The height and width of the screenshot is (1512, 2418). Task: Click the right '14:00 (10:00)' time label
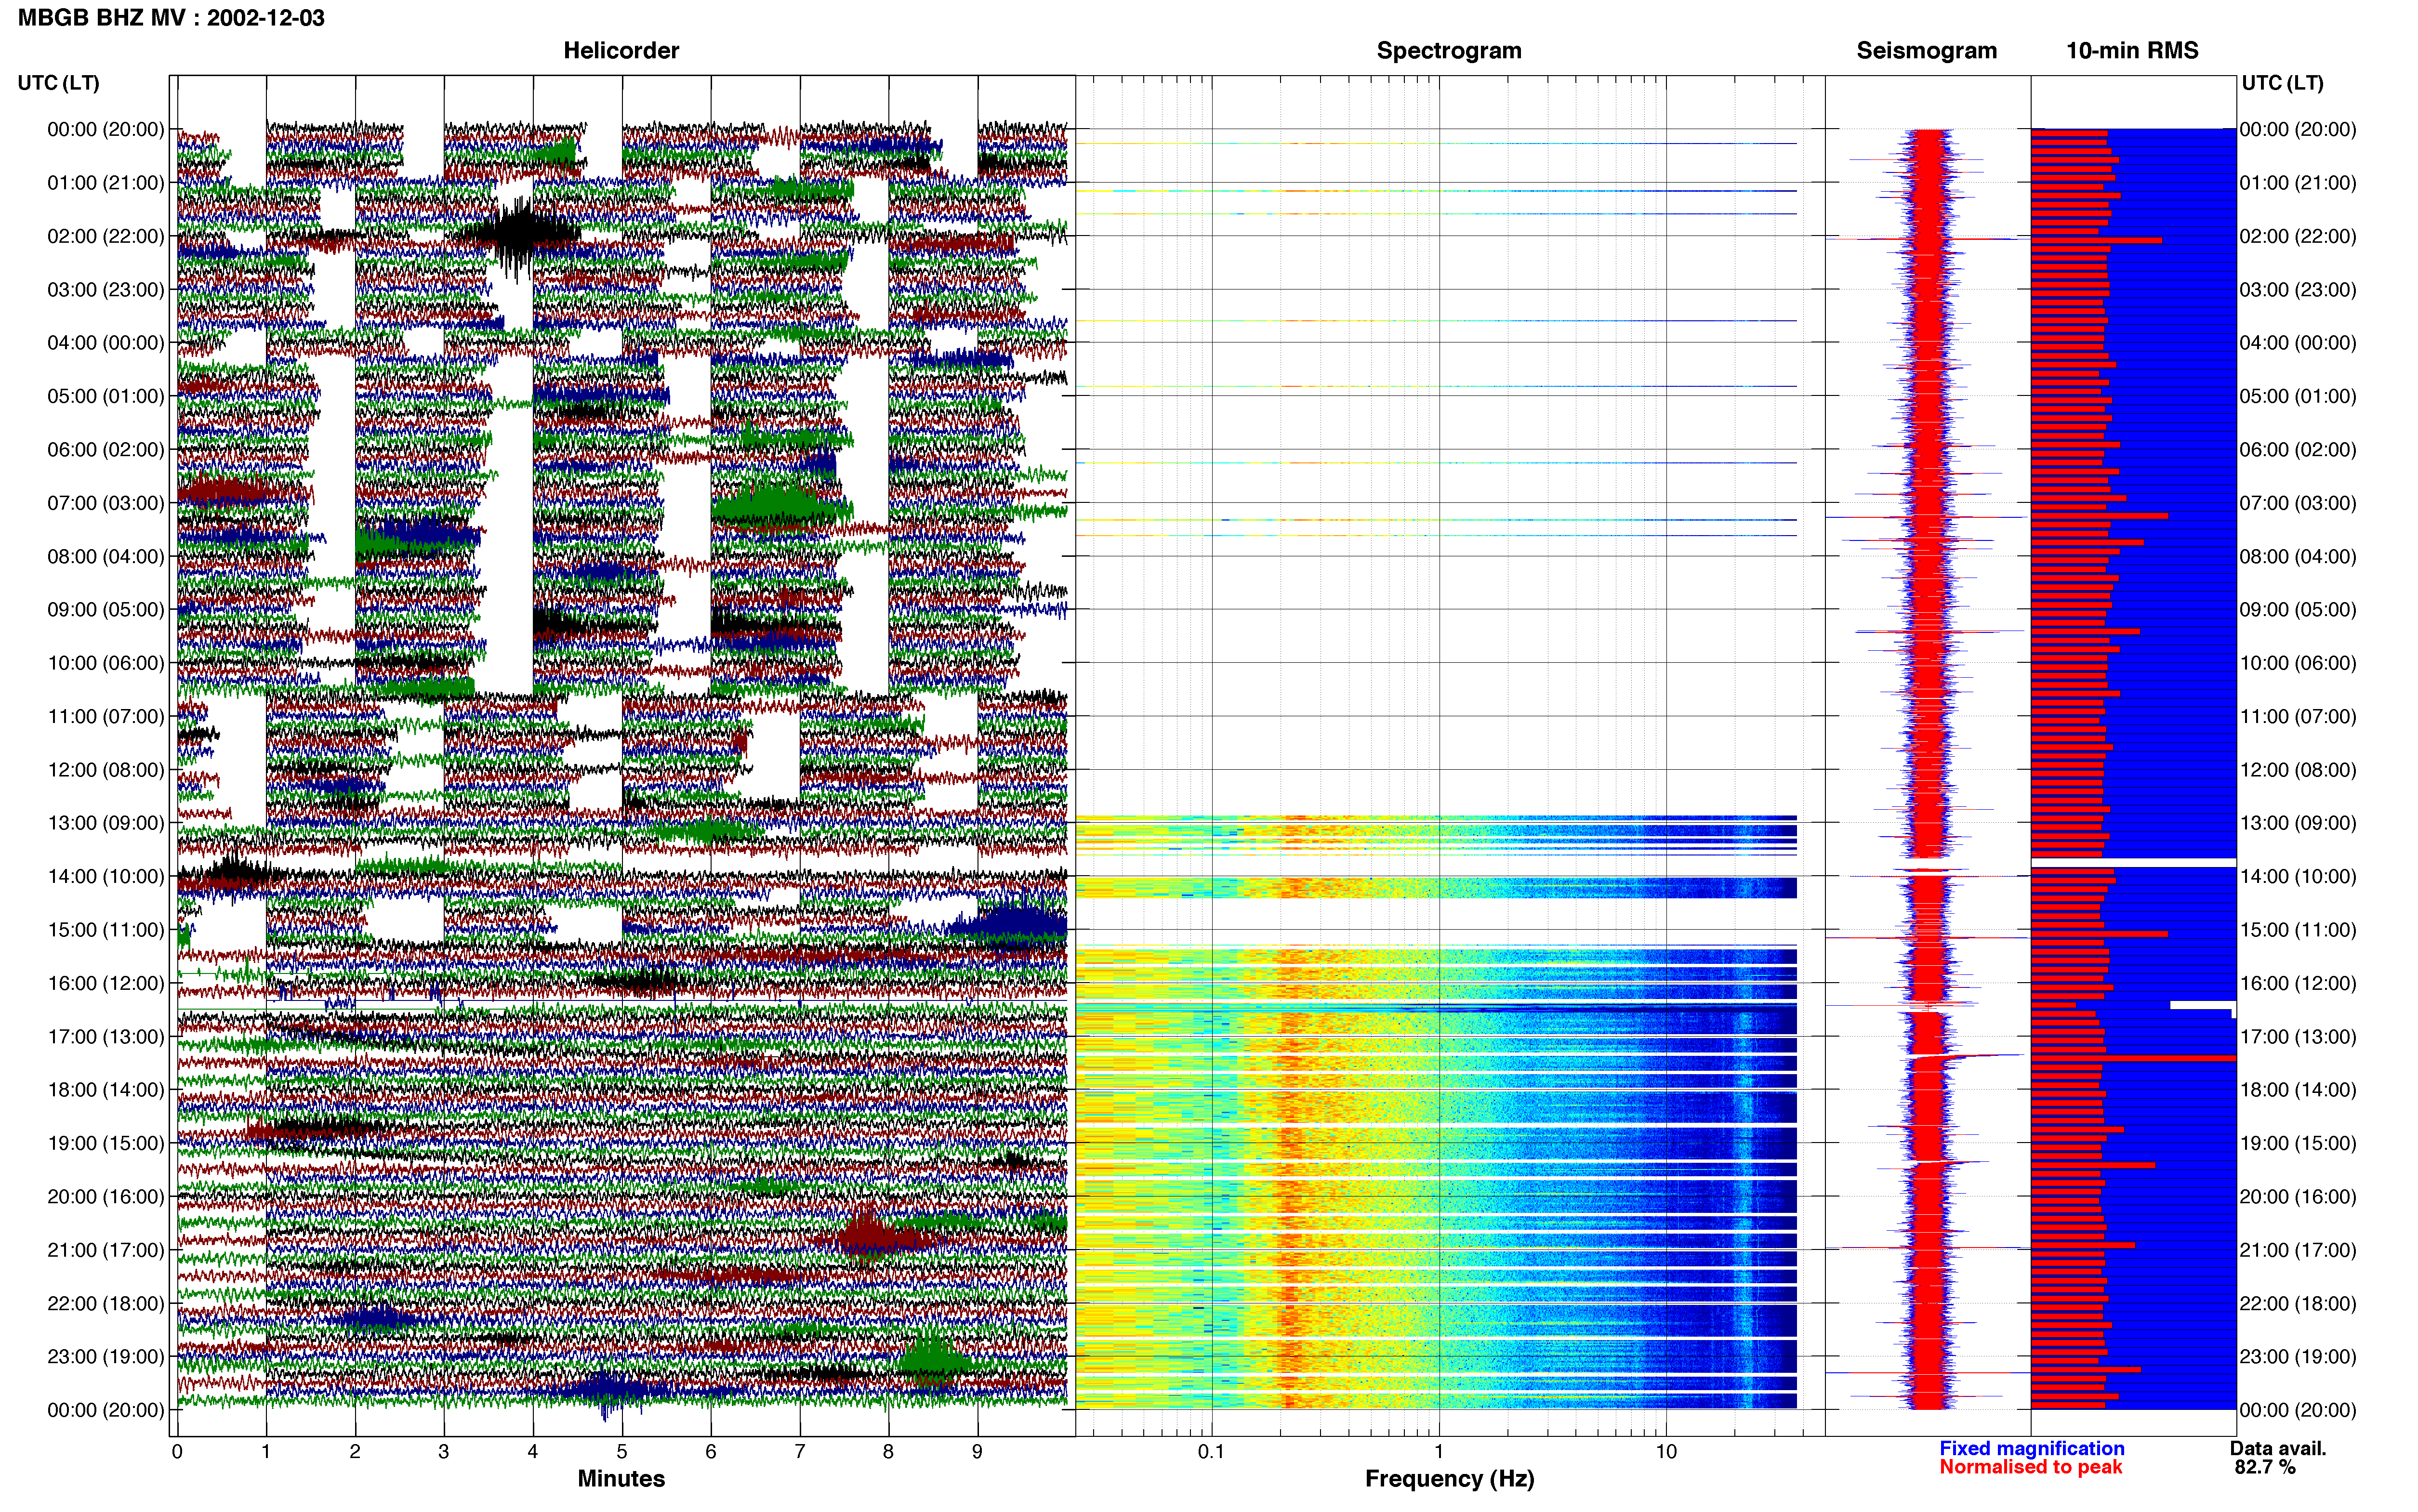point(2298,877)
